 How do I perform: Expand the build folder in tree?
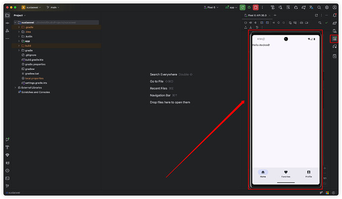pos(19,46)
